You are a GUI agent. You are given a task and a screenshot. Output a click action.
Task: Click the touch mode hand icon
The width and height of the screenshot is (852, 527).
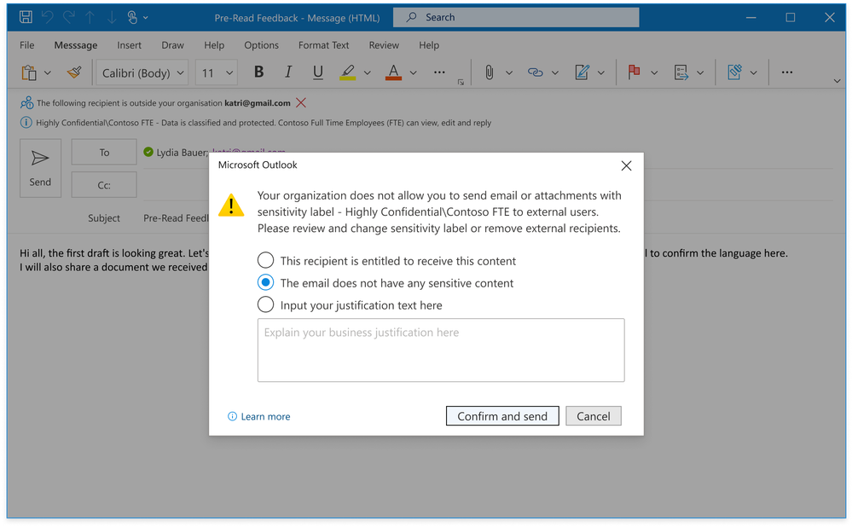pos(132,17)
